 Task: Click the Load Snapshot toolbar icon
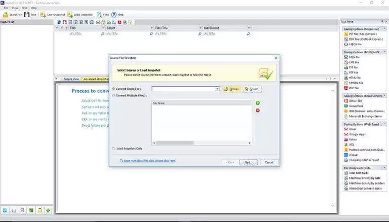70,15
